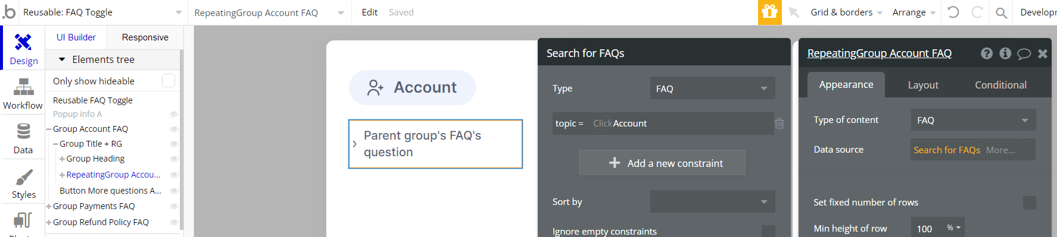Toggle visibility of Group Heading
This screenshot has width=1057, height=237.
pos(174,159)
